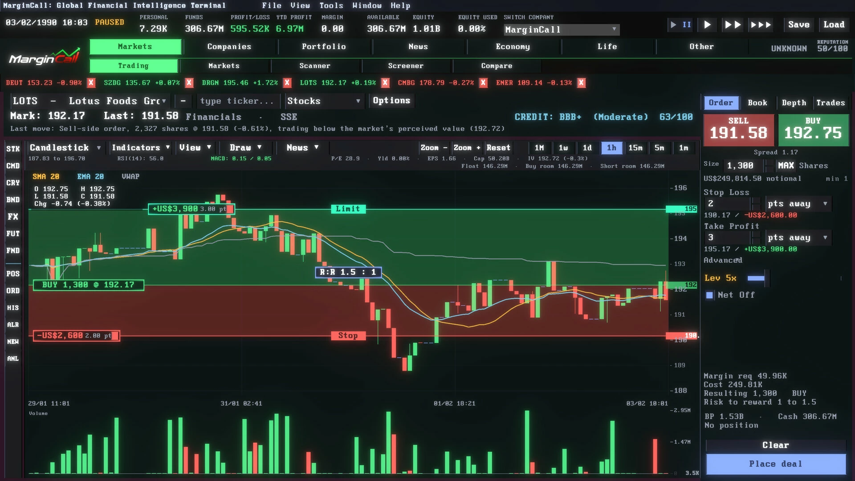Click the Place deal button

click(x=775, y=464)
